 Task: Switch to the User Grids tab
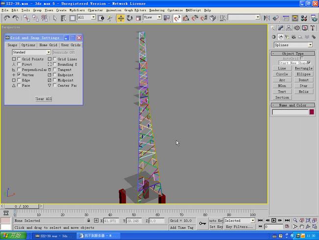pos(71,45)
